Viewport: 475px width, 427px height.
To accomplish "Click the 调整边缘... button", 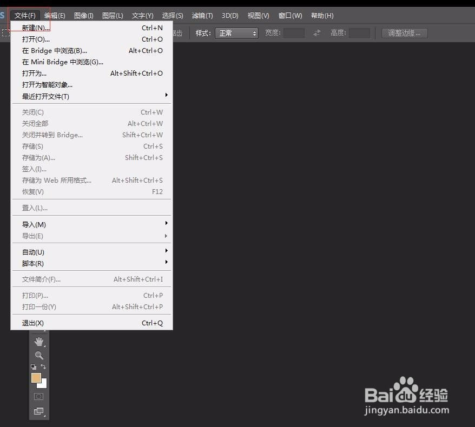I will point(405,33).
